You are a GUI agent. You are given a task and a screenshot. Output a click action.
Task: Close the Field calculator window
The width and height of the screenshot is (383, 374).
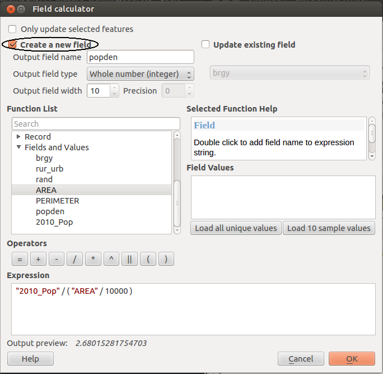(11, 9)
